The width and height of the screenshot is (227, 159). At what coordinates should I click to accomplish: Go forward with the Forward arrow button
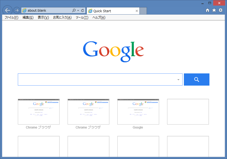(x=17, y=10)
